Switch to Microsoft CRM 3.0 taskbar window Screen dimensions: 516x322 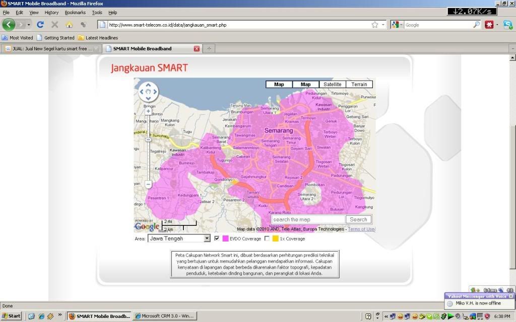point(165,316)
